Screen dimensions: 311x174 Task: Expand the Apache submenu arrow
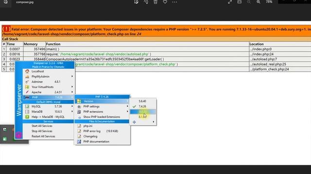pyautogui.click(x=72, y=92)
